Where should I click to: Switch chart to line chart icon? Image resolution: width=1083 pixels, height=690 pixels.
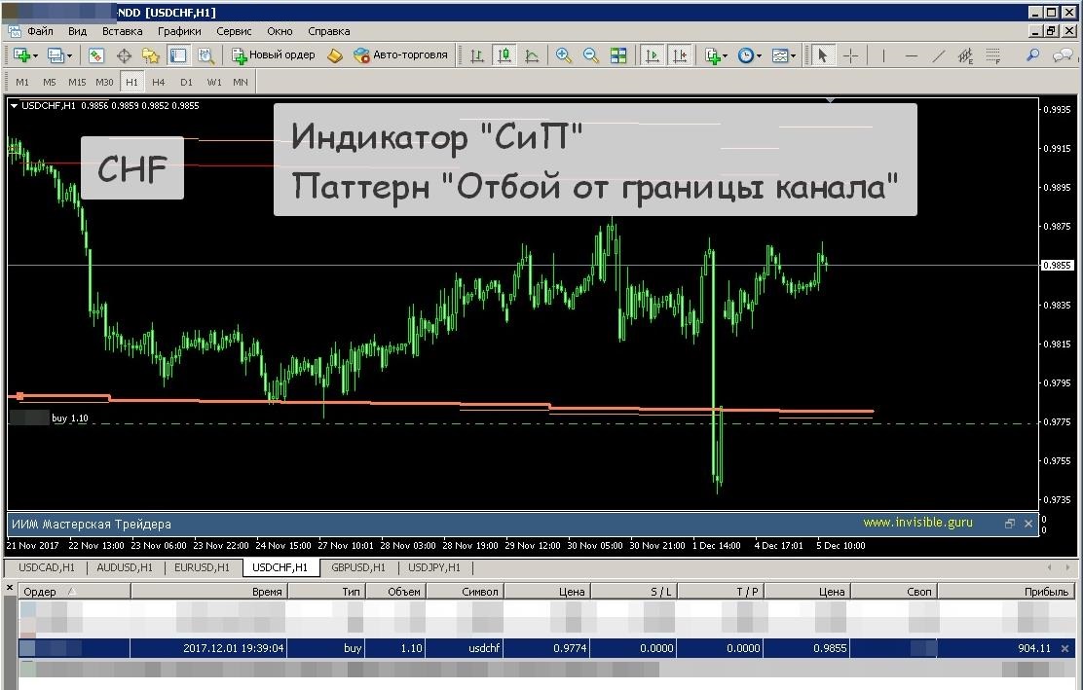532,55
